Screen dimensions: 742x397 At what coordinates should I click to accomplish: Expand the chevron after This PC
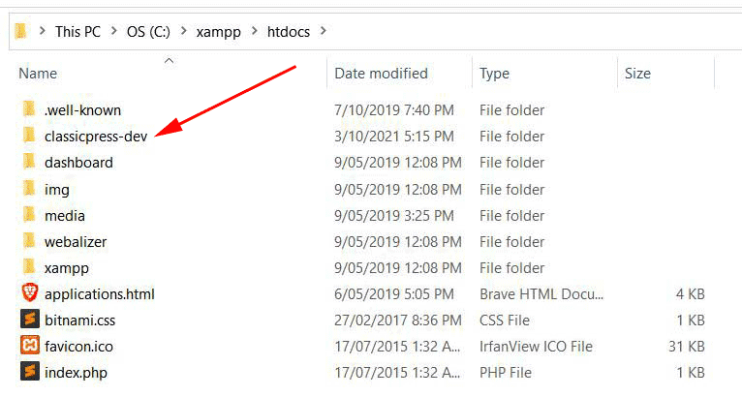114,31
